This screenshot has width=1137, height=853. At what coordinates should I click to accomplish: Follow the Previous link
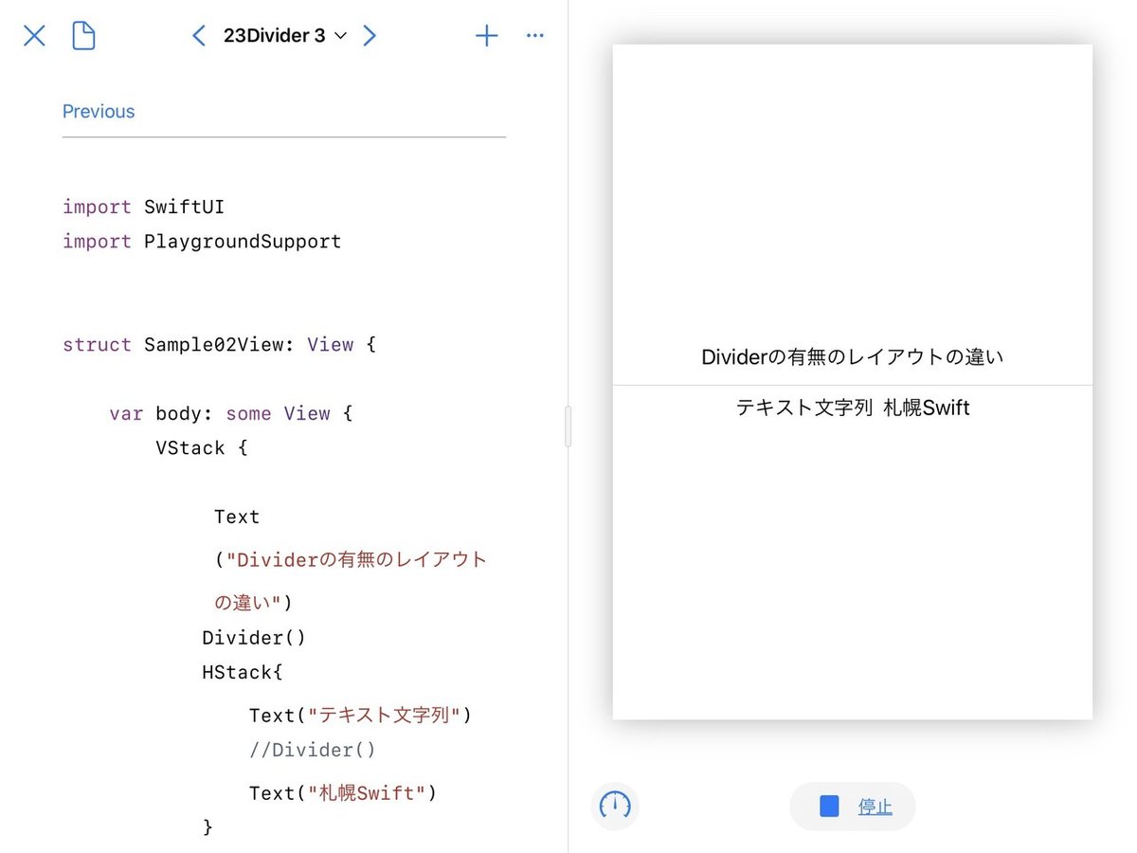[x=99, y=112]
